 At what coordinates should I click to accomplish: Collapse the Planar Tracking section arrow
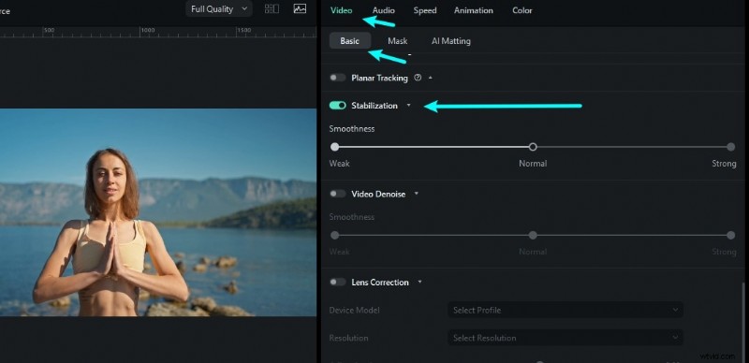[x=430, y=78]
